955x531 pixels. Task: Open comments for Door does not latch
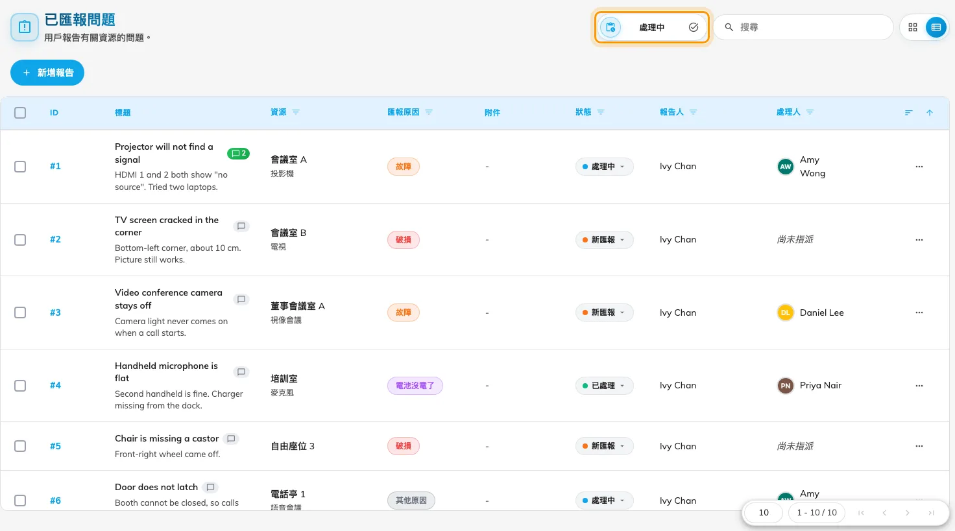click(x=210, y=488)
